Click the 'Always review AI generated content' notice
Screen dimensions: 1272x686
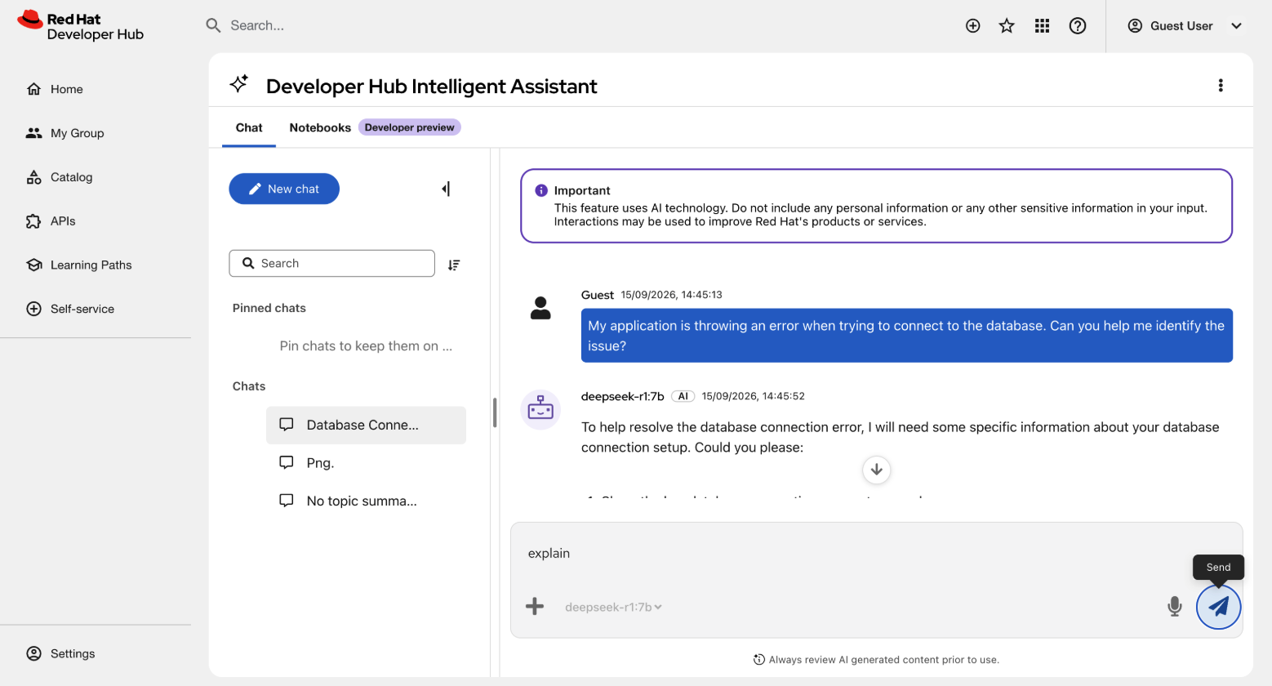click(x=876, y=660)
